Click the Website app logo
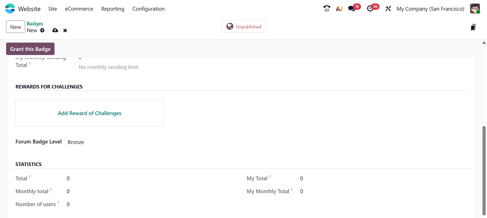 (10, 9)
